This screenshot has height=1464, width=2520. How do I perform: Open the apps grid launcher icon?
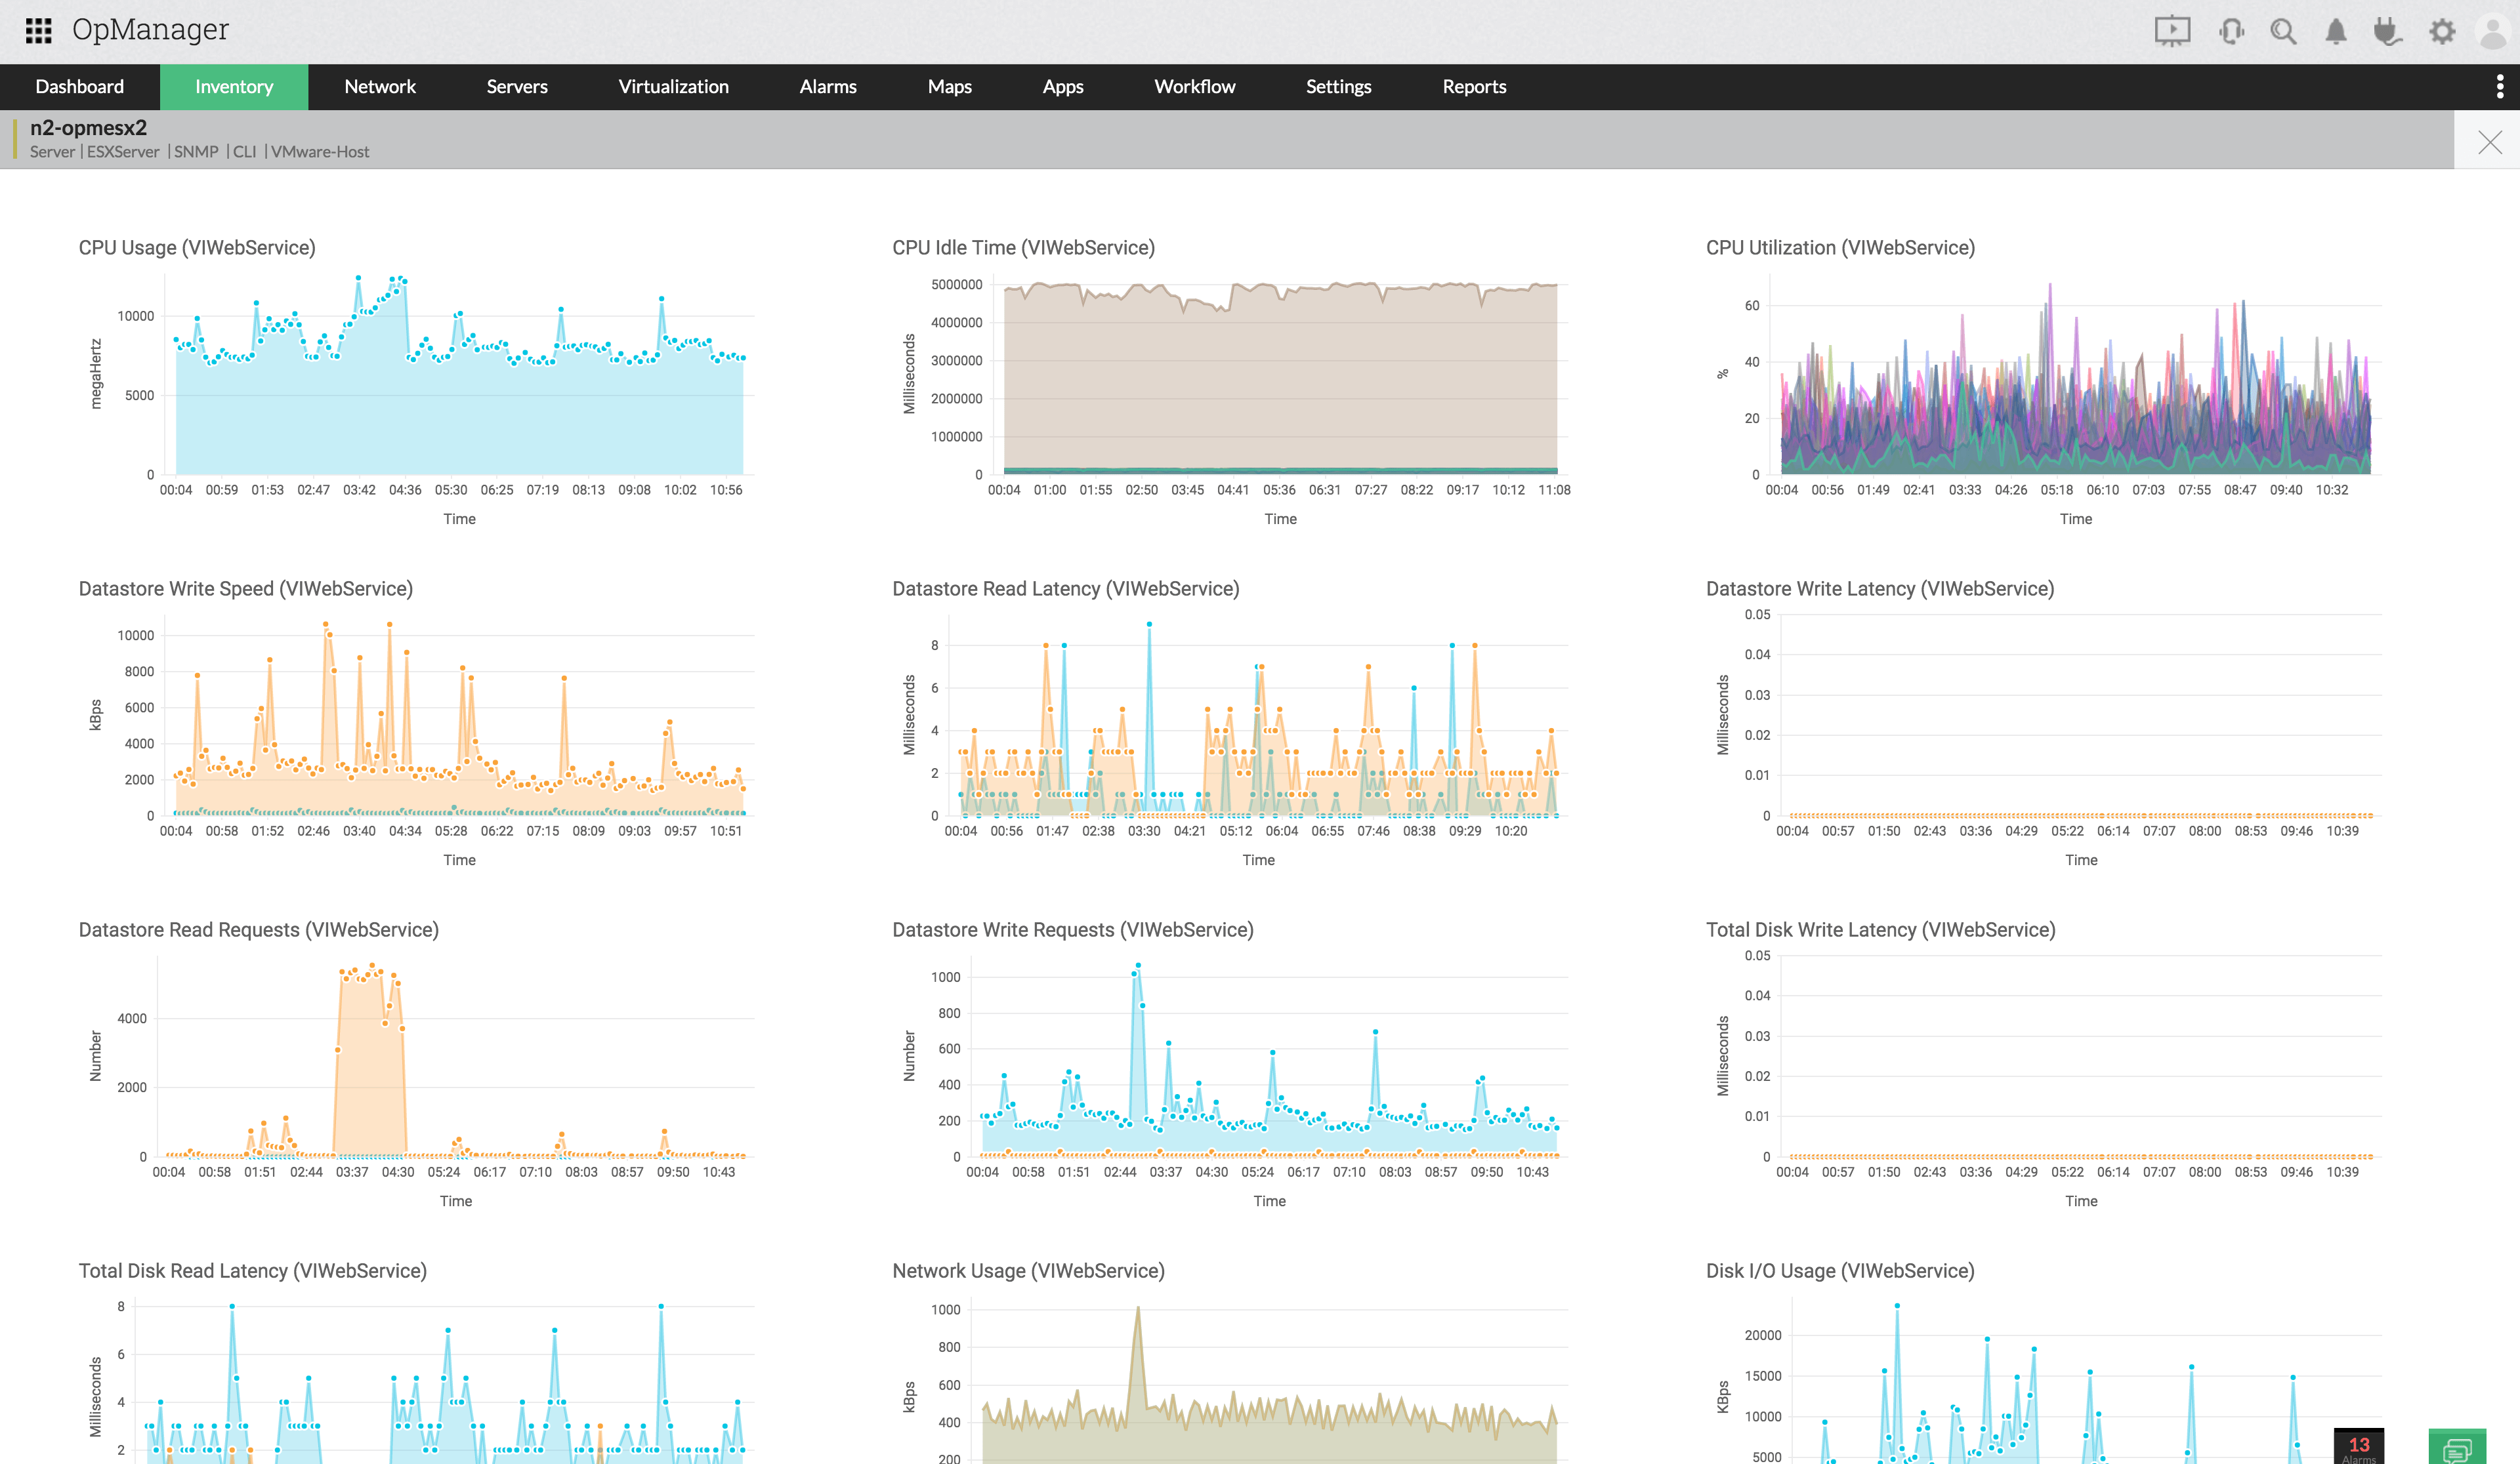pos(38,30)
